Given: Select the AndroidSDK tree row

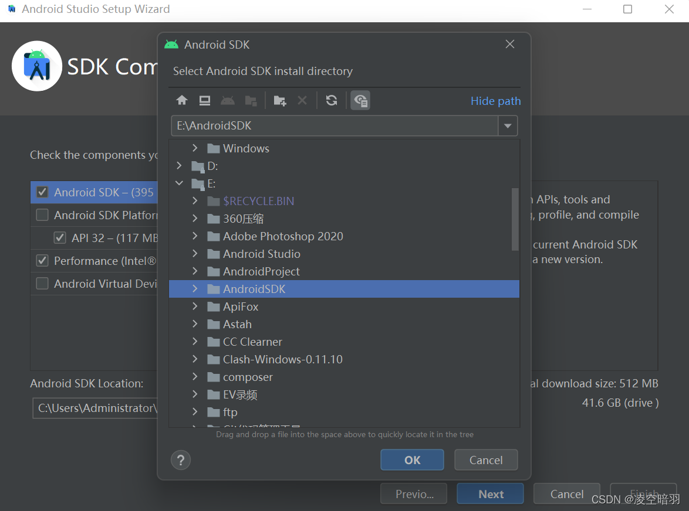Looking at the screenshot, I should [344, 289].
